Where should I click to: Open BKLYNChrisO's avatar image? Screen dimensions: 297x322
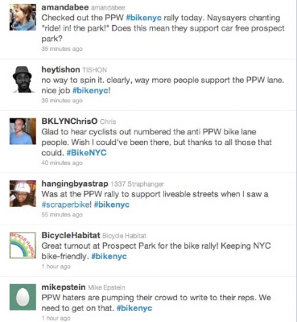[23, 131]
